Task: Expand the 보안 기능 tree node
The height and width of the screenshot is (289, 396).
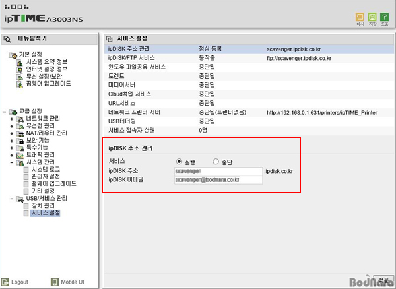Action: [x=12, y=141]
